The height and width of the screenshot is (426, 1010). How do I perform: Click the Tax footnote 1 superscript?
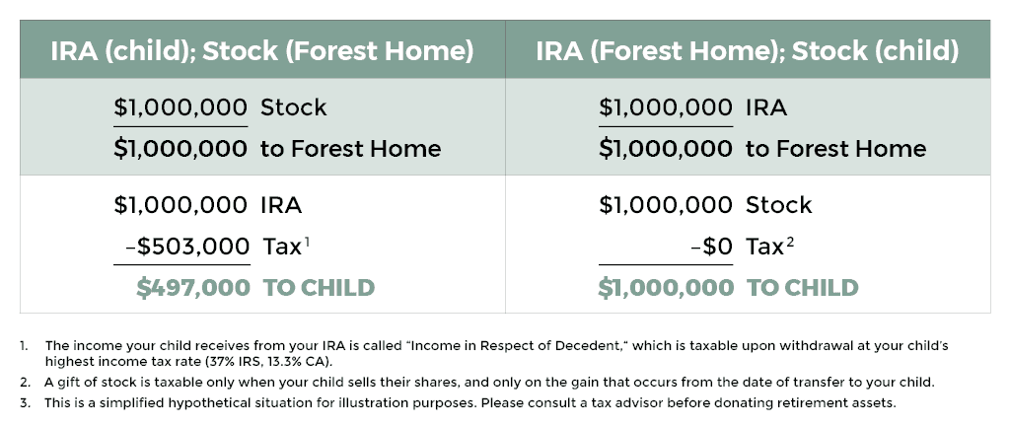click(308, 242)
